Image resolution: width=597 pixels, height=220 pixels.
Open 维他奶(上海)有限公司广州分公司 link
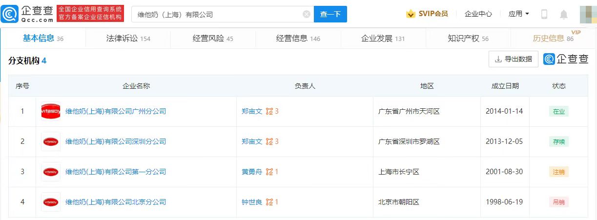click(116, 111)
